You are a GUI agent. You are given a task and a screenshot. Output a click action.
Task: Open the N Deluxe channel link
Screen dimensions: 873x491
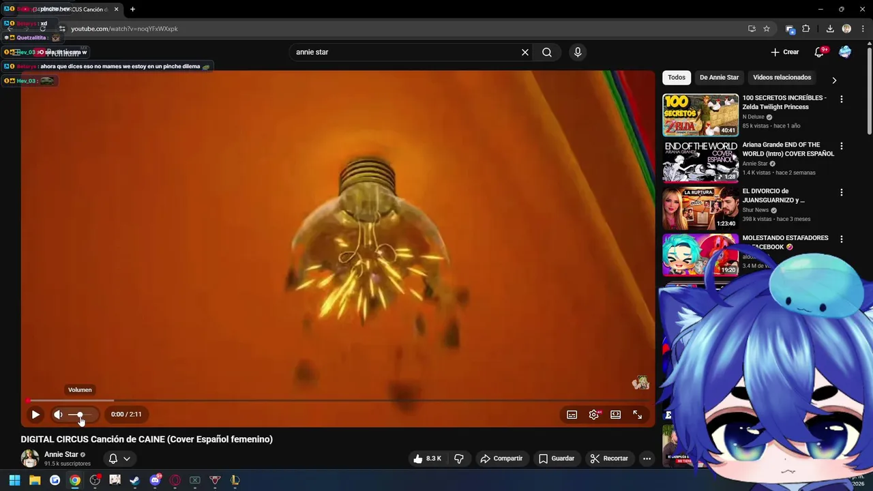pos(754,117)
